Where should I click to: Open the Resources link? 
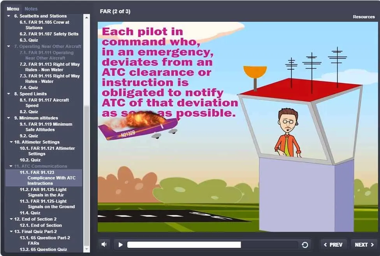click(364, 17)
